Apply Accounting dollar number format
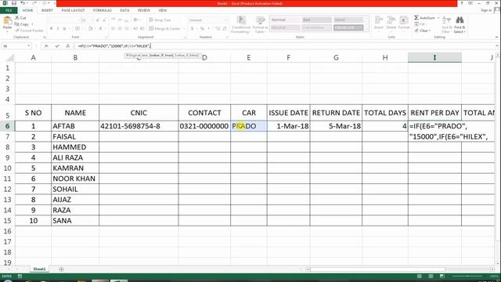Image resolution: width=501 pixels, height=282 pixels. tap(192, 28)
